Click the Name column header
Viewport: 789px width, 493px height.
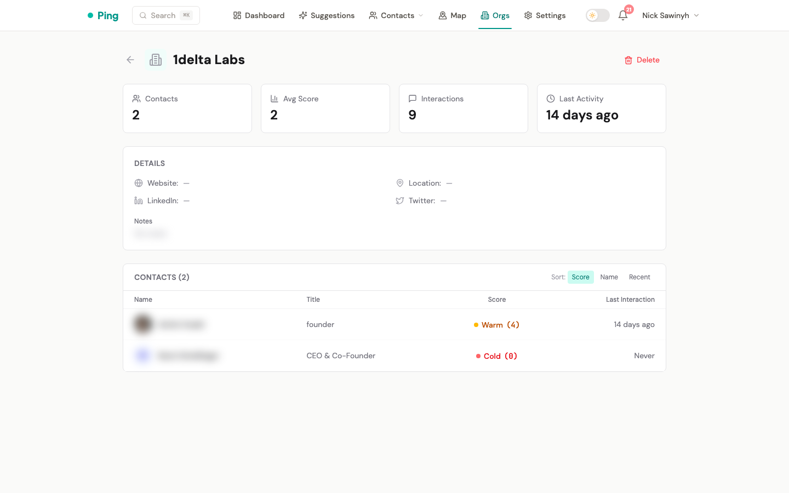click(143, 300)
